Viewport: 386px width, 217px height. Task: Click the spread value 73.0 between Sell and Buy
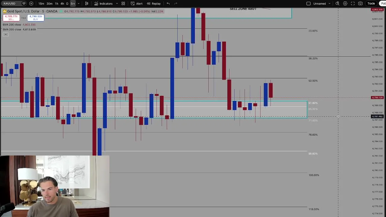point(24,18)
